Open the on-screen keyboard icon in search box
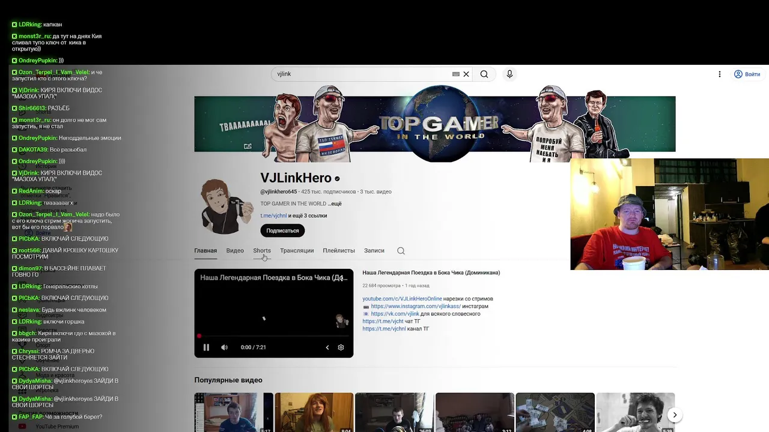Image resolution: width=769 pixels, height=432 pixels. pyautogui.click(x=456, y=74)
